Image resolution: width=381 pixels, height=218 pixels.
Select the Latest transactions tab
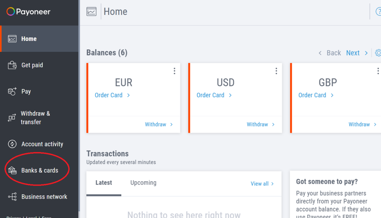click(x=103, y=182)
